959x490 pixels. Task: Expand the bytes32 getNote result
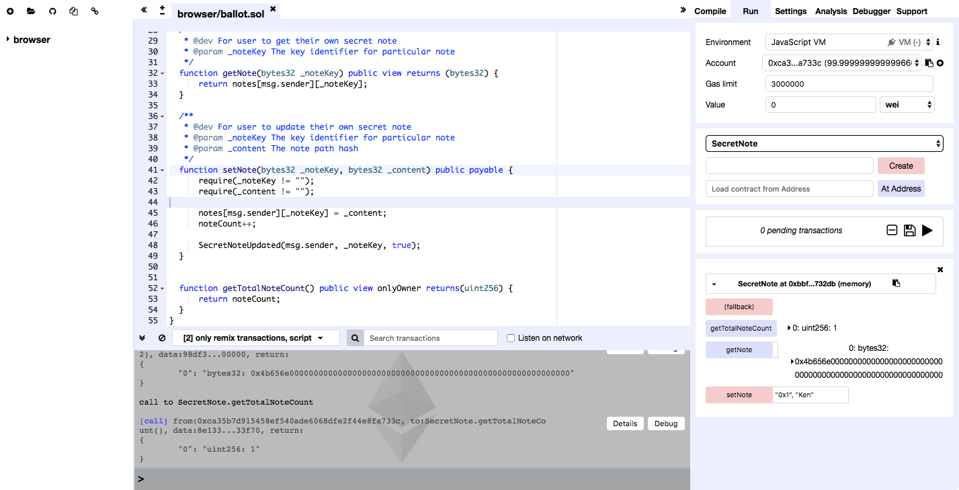coord(792,361)
